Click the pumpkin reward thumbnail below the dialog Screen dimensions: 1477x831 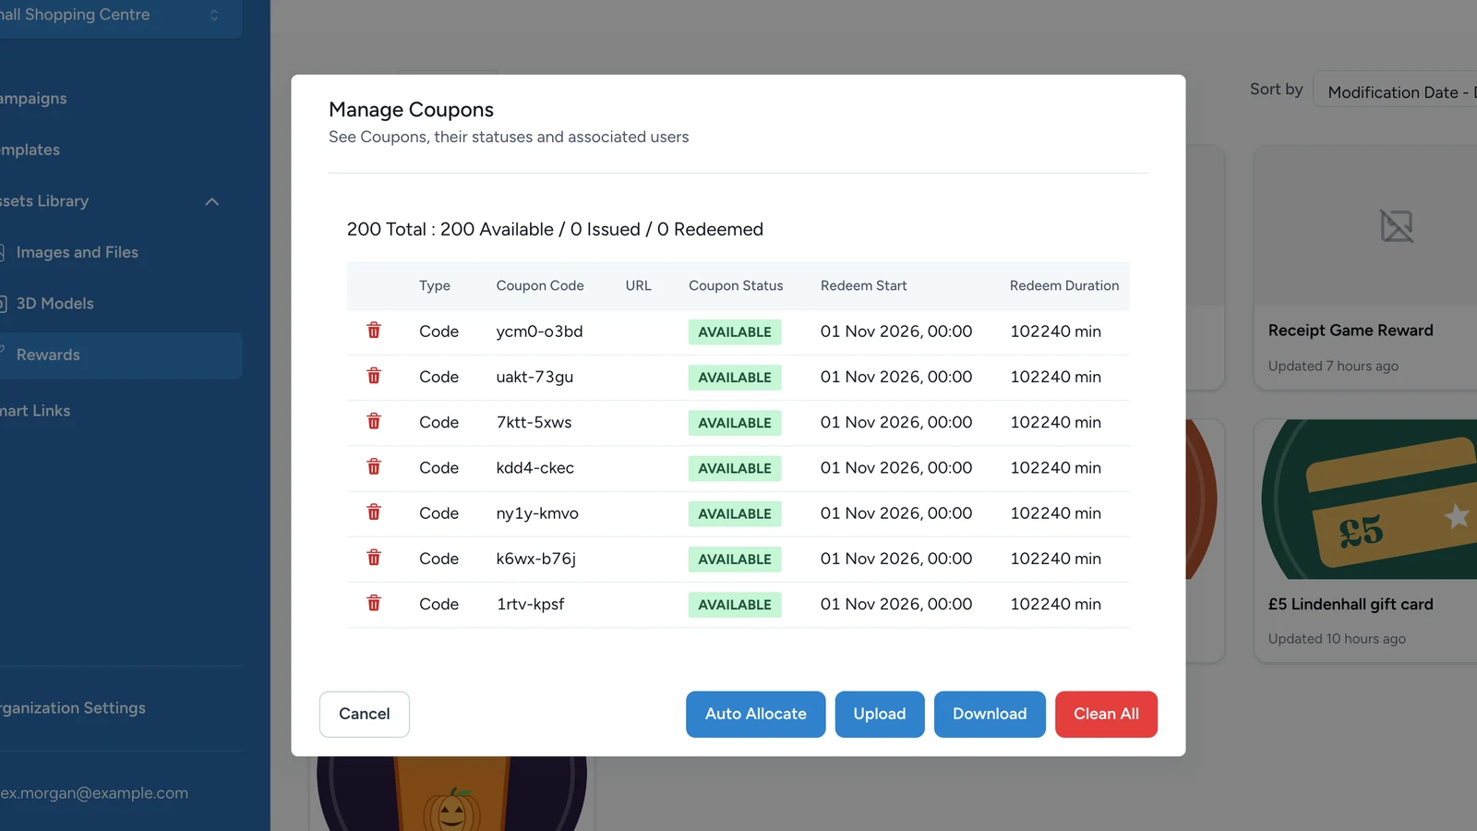point(451,794)
